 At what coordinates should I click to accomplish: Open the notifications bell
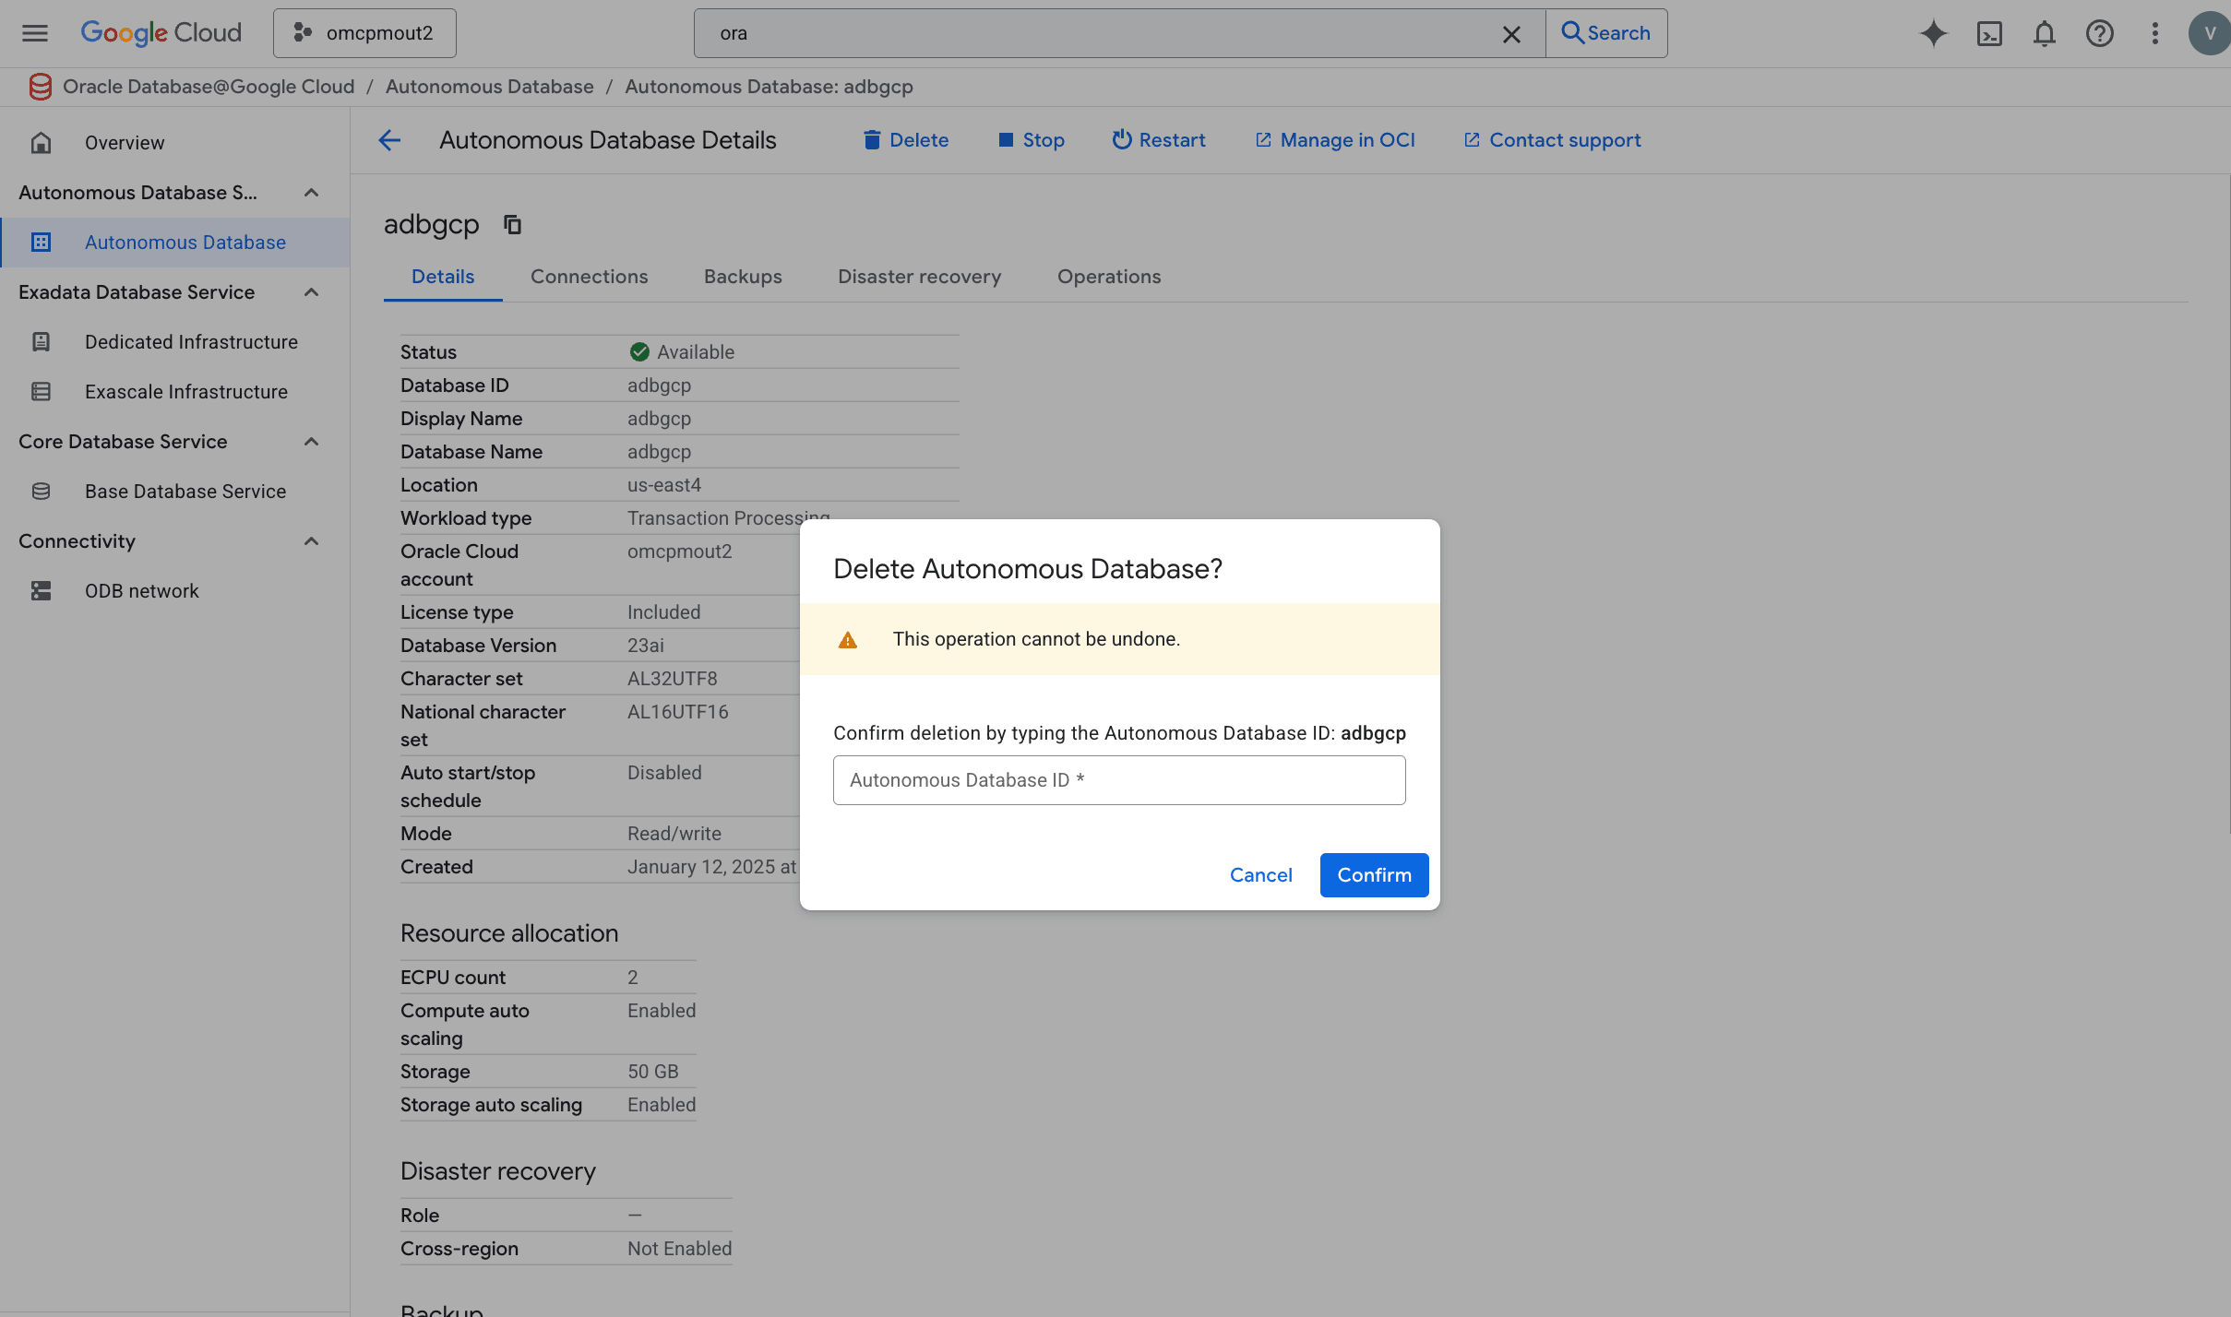click(x=2045, y=33)
